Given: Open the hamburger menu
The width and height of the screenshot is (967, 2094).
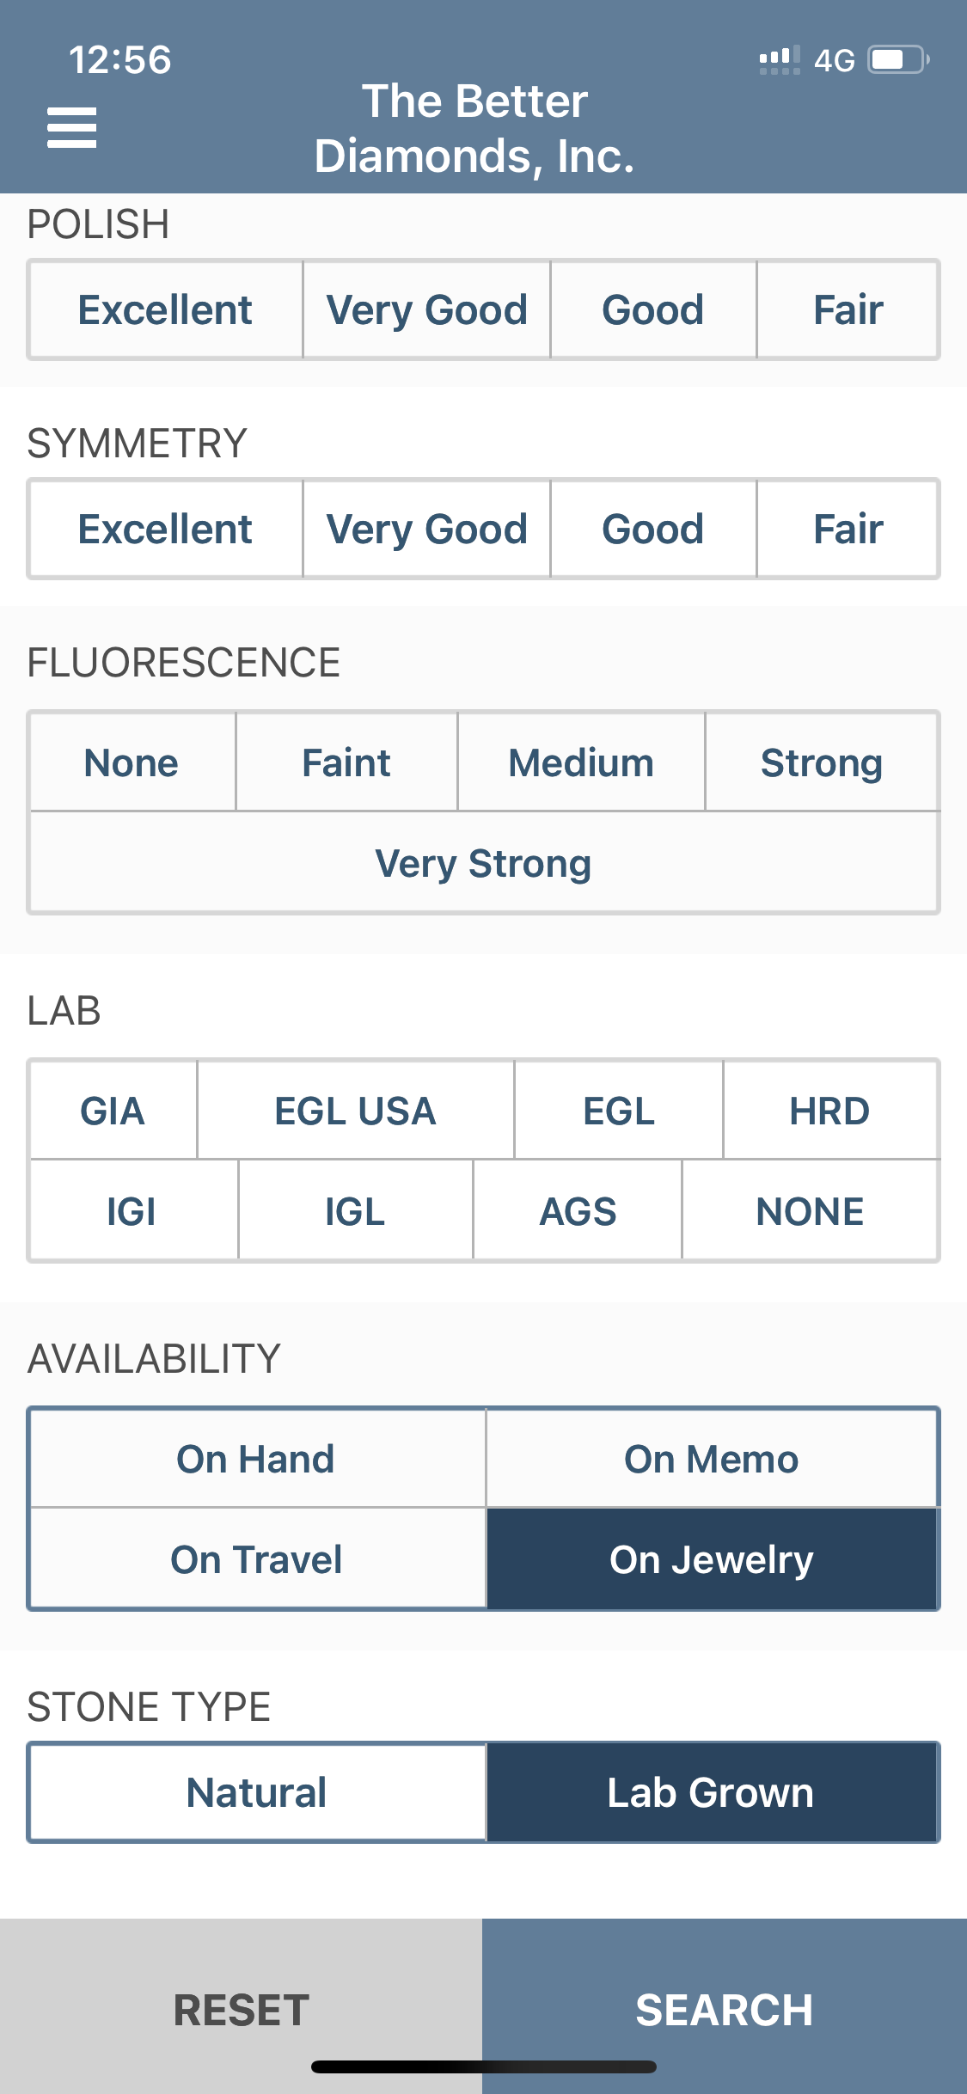Looking at the screenshot, I should [x=71, y=127].
